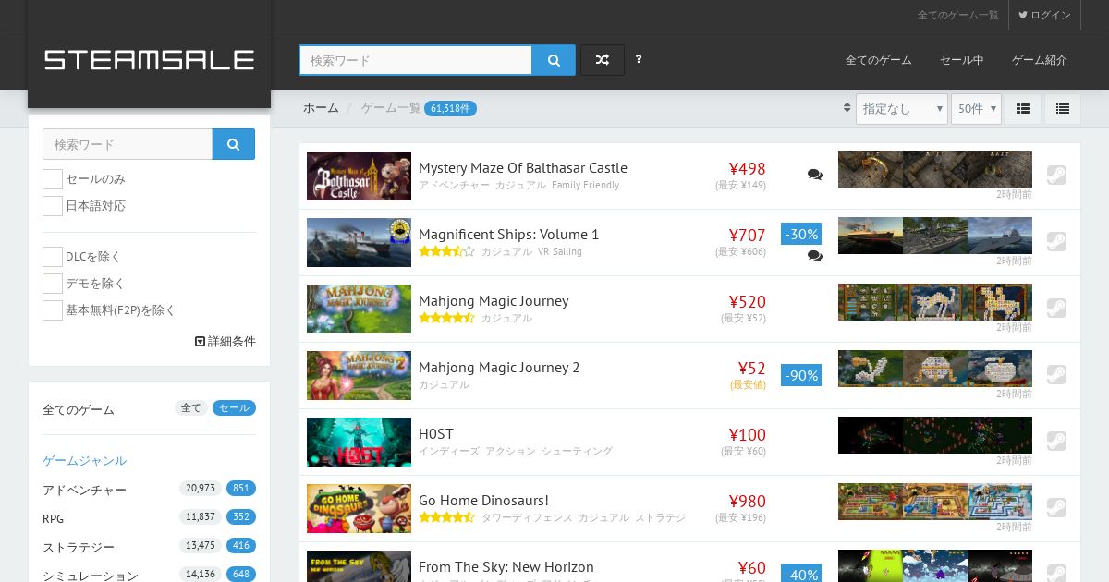Click Magnificent Ships: Volume 1 cover thumbnail
This screenshot has height=582, width=1109.
click(359, 242)
